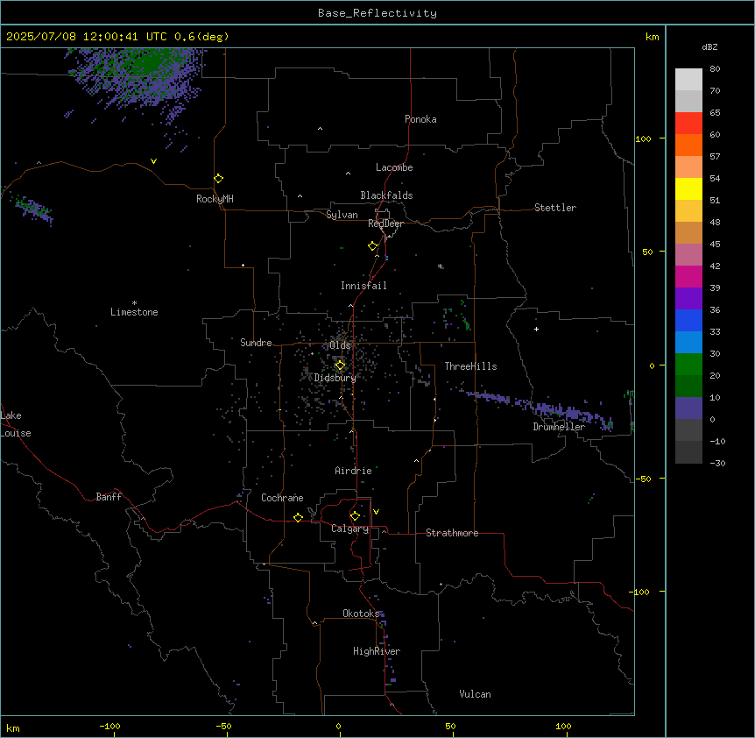Click the RockyMH label

click(215, 199)
